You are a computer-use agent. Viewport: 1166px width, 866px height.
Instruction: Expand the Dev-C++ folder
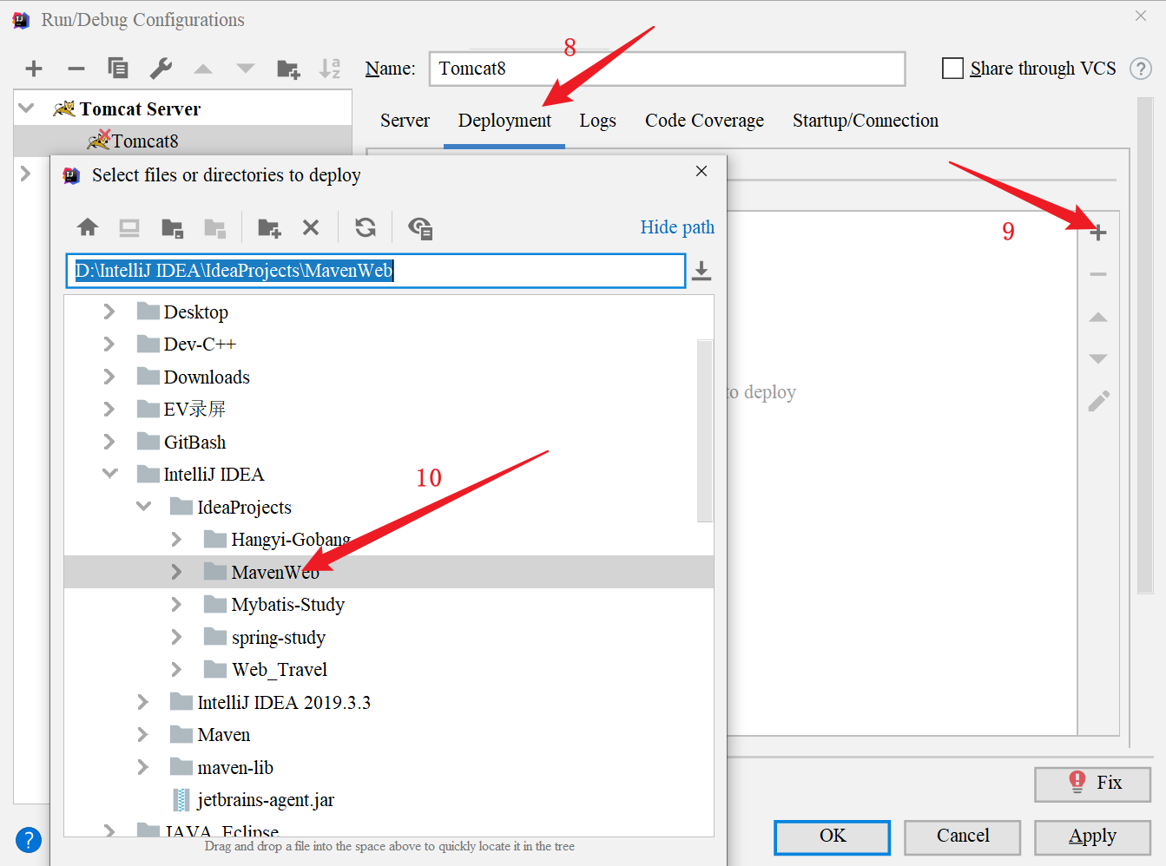109,344
